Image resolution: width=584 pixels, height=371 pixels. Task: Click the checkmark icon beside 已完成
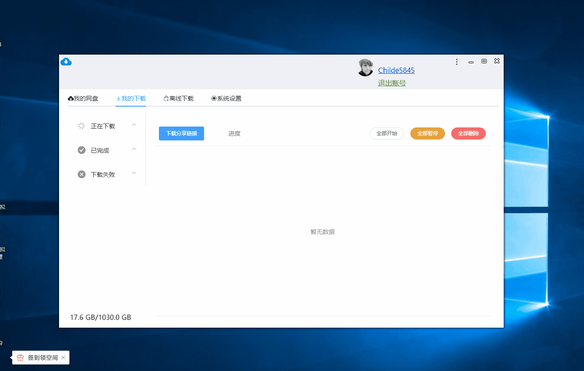point(82,150)
